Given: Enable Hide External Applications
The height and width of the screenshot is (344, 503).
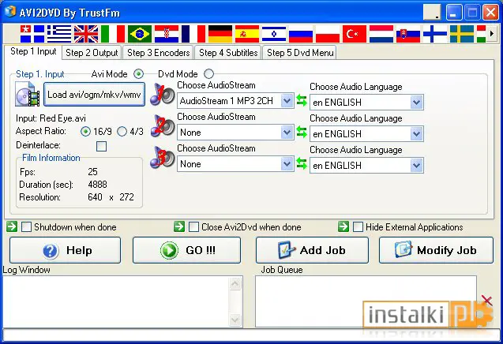Looking at the screenshot, I should pyautogui.click(x=358, y=227).
